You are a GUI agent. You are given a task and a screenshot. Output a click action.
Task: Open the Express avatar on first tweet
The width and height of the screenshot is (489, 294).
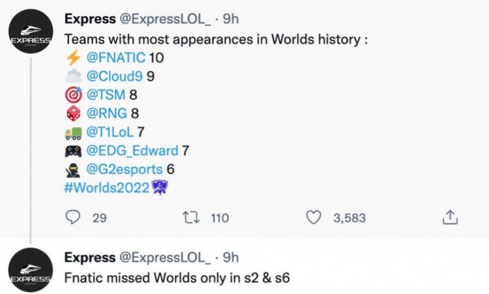[x=30, y=31]
